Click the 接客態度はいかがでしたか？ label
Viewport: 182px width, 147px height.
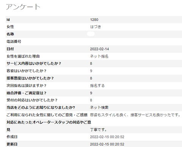(30, 78)
